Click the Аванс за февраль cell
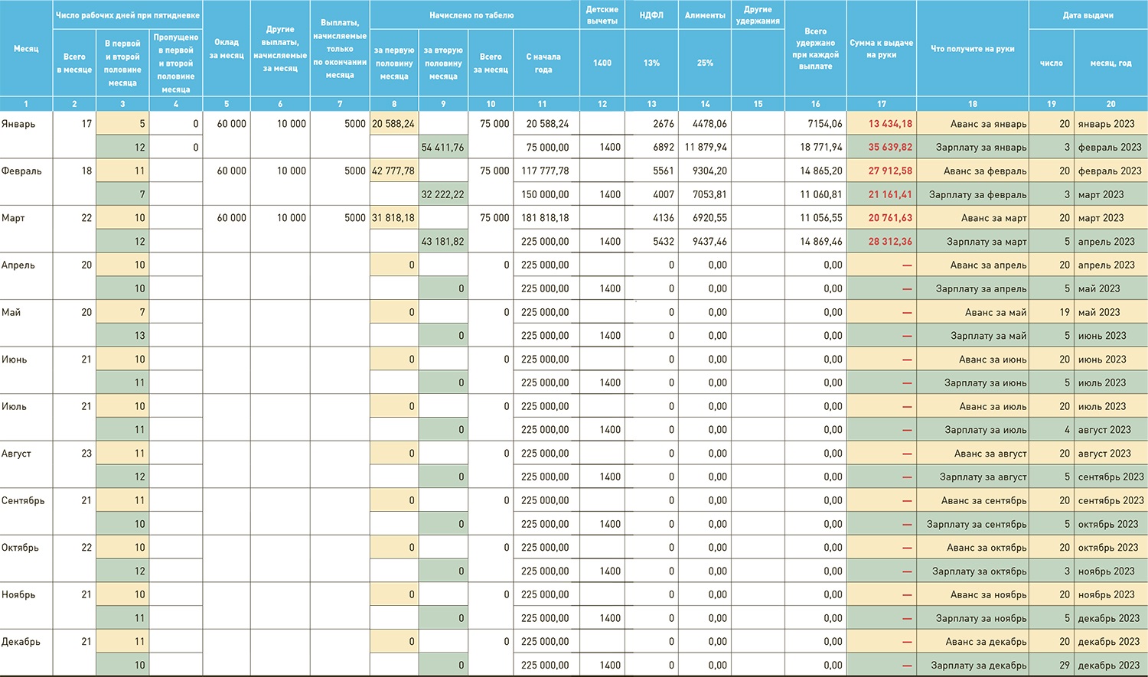1148x677 pixels. [984, 171]
